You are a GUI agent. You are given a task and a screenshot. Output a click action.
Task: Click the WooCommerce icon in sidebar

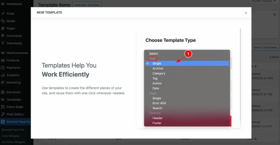coord(3,53)
